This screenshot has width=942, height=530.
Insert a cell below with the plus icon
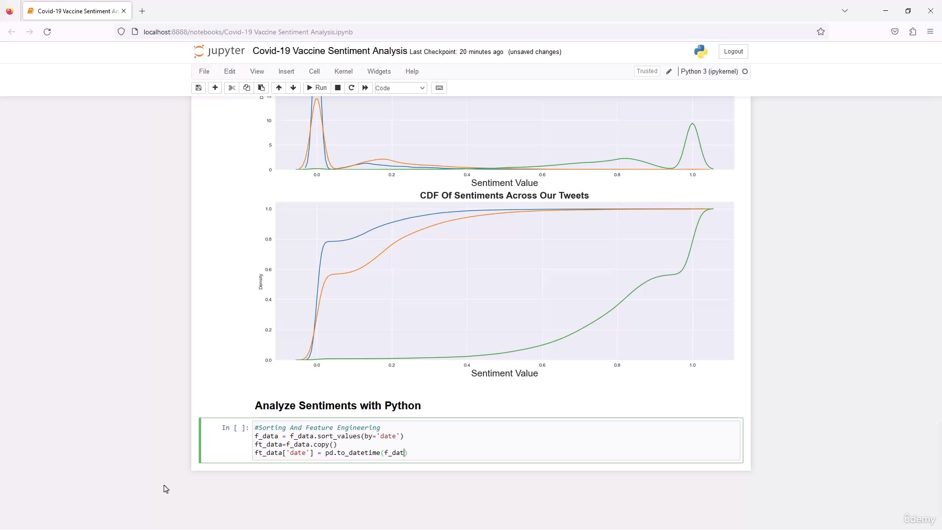[215, 88]
